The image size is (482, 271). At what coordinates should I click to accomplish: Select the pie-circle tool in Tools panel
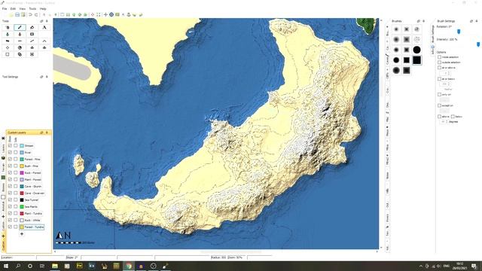tap(20, 47)
